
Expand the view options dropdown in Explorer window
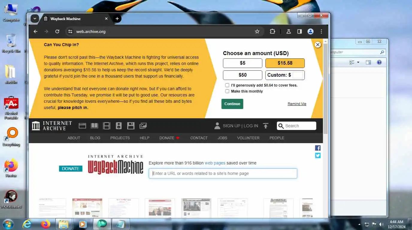[x=358, y=63]
